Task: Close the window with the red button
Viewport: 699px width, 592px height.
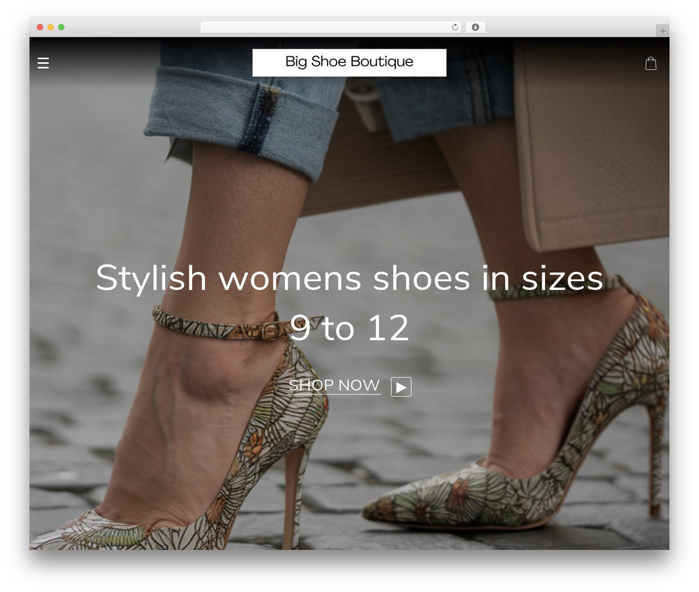Action: [40, 27]
